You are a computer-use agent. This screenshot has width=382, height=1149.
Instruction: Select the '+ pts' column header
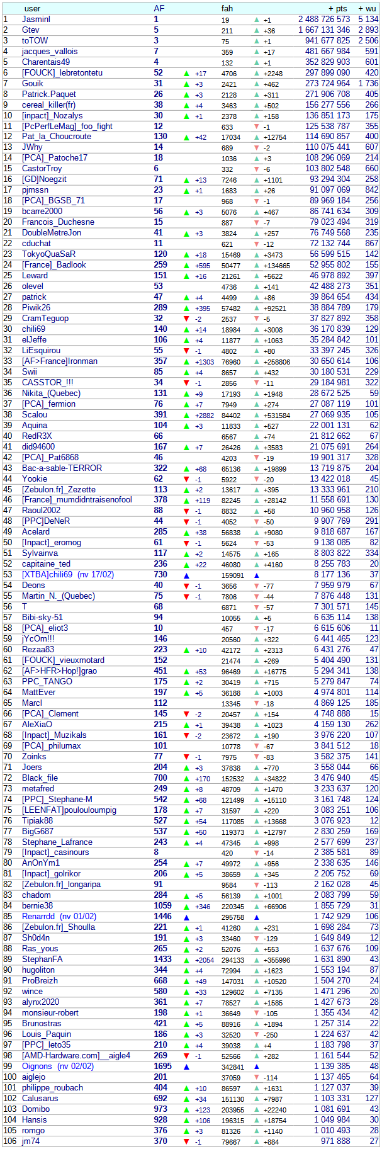[338, 9]
